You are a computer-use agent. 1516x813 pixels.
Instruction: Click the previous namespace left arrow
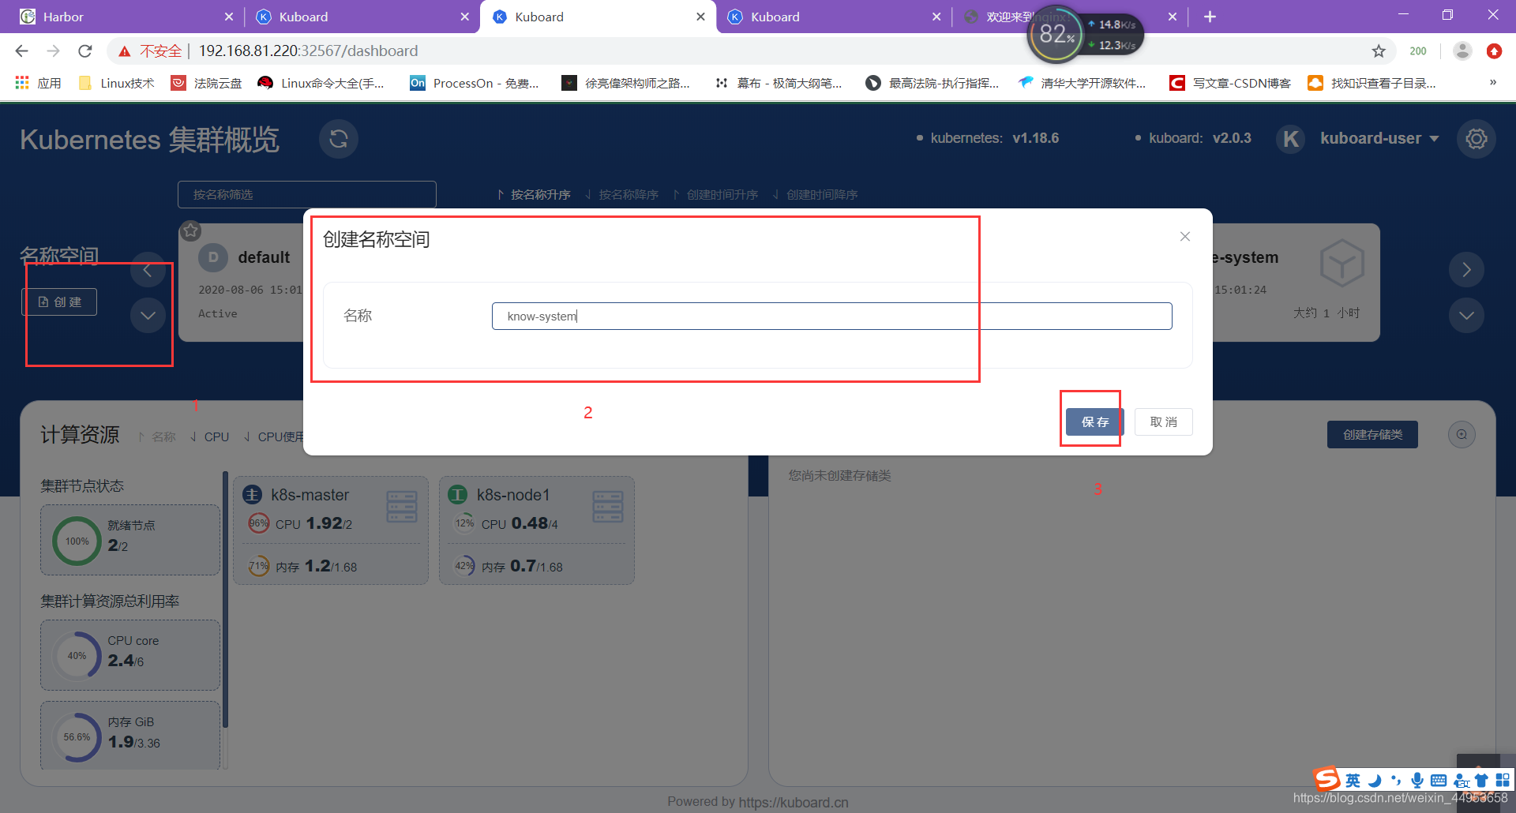148,270
